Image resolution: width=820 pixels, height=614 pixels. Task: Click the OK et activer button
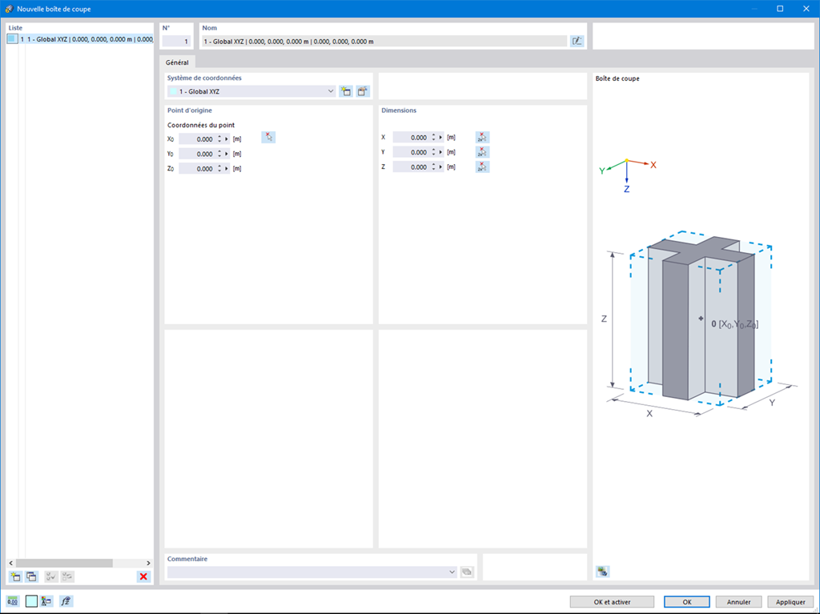tap(612, 602)
